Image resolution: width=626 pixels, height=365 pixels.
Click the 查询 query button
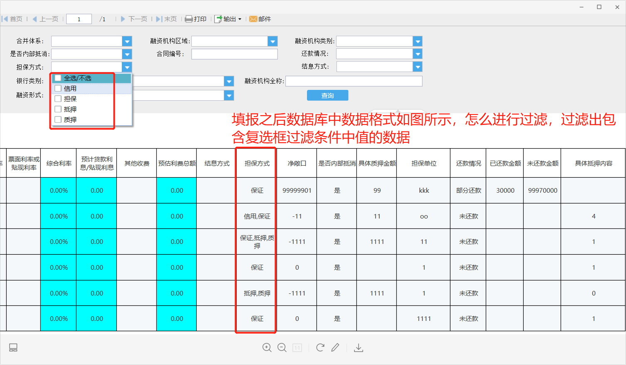[328, 95]
